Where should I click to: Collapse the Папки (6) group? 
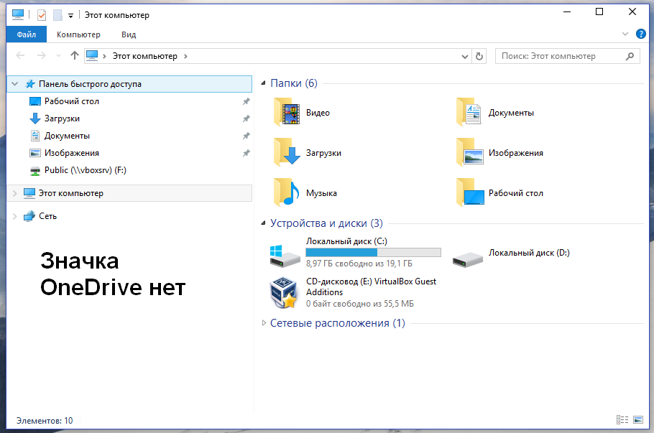[263, 83]
